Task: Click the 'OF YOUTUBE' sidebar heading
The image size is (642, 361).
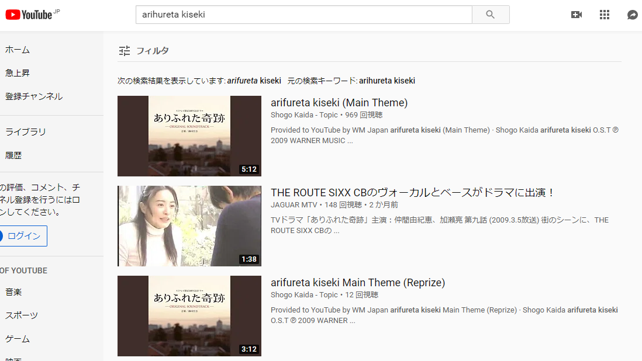Action: (23, 270)
